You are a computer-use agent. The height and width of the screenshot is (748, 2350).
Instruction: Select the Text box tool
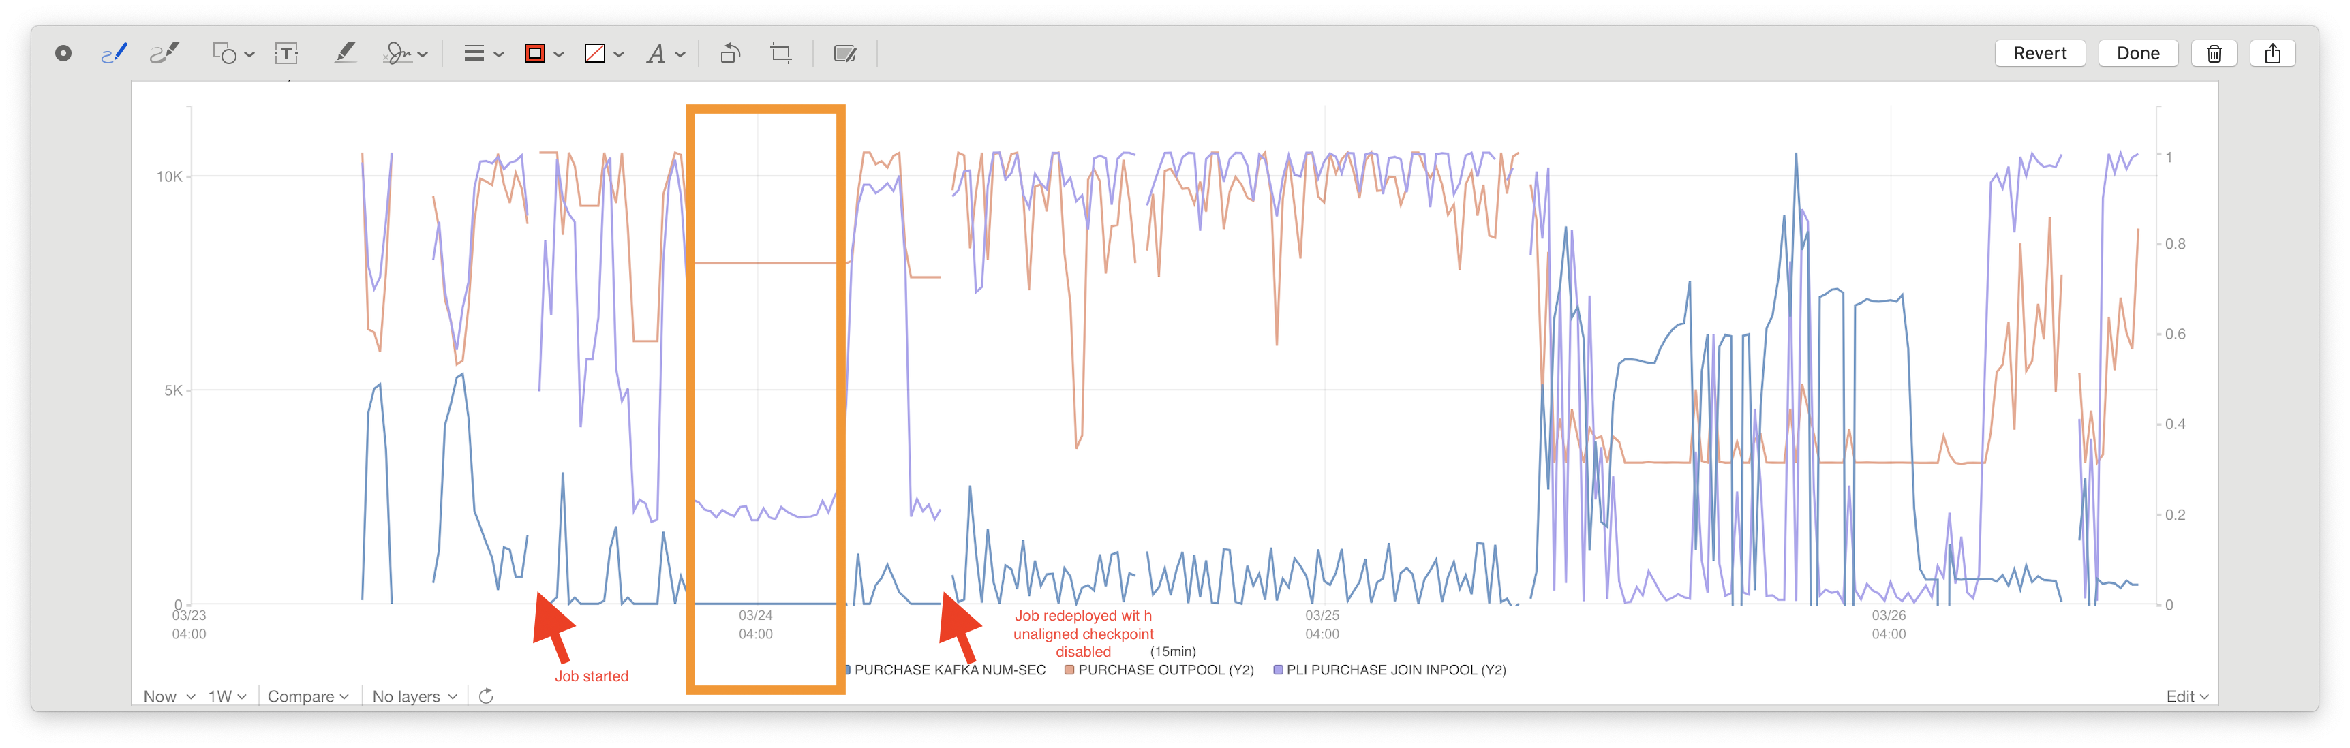tap(286, 54)
